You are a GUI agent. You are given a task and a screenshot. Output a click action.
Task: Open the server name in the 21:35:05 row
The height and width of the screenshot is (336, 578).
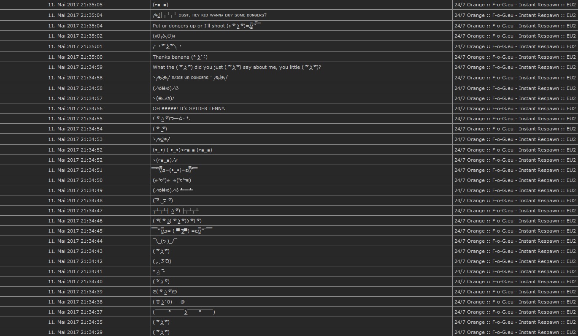coord(515,5)
